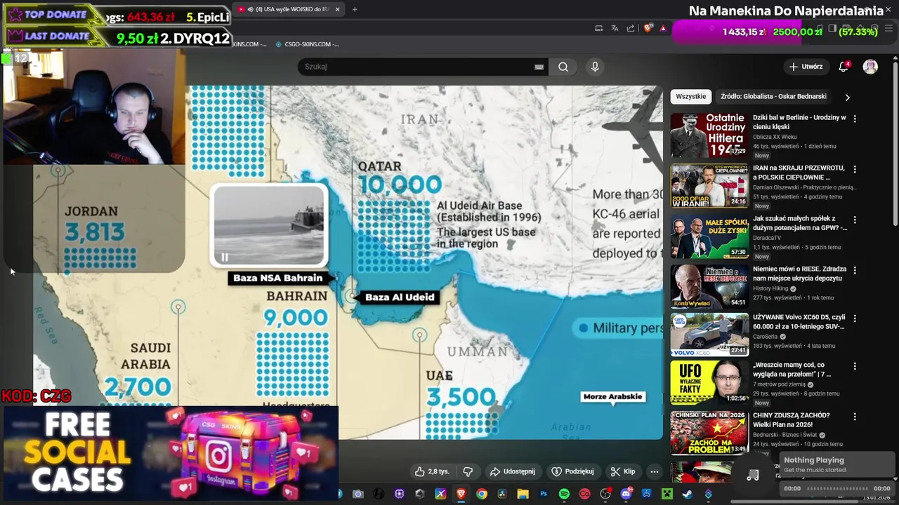Click the cast media icon in address bar
Screen dimensions: 899x505
598,28
